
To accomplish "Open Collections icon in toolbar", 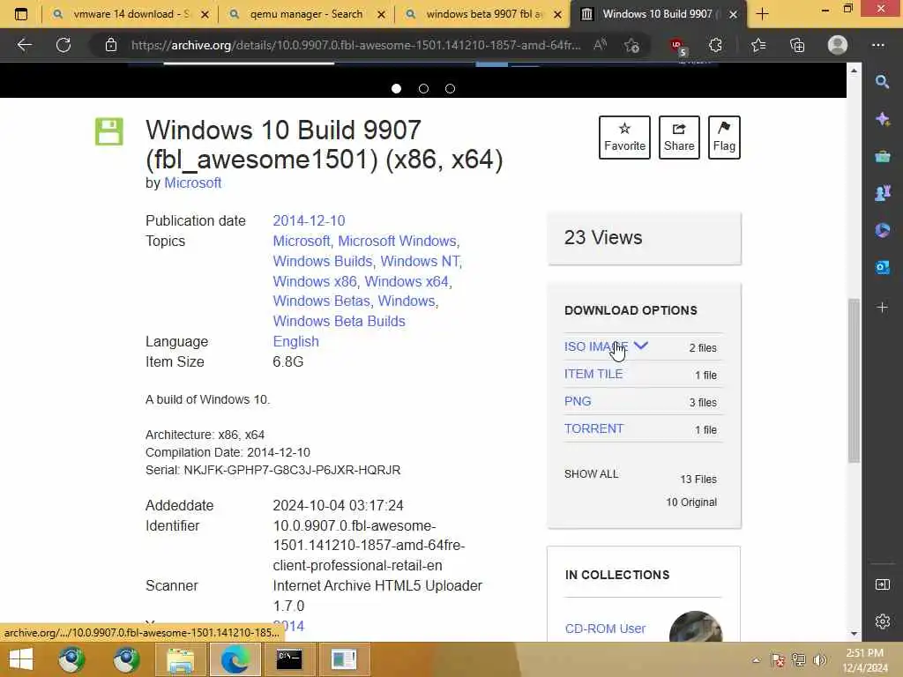I will [x=797, y=45].
